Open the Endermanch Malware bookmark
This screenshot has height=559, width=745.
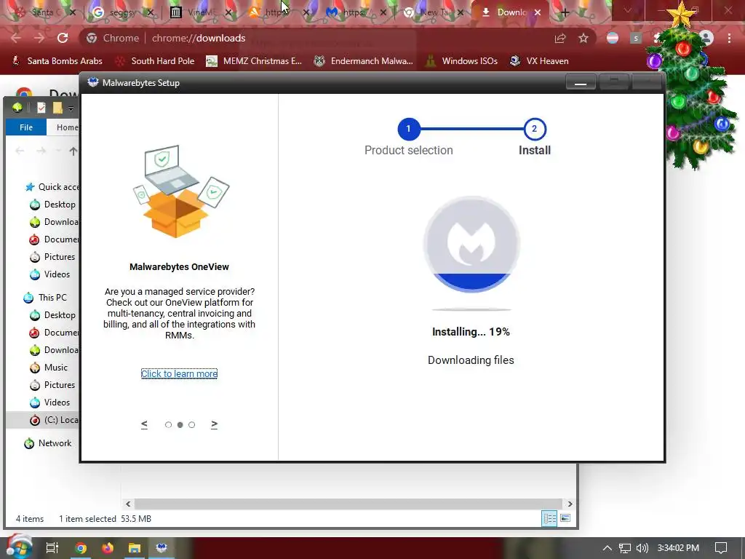(x=364, y=61)
